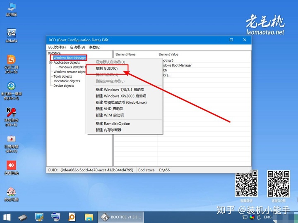Click the Element Name column header

pyautogui.click(x=135, y=55)
